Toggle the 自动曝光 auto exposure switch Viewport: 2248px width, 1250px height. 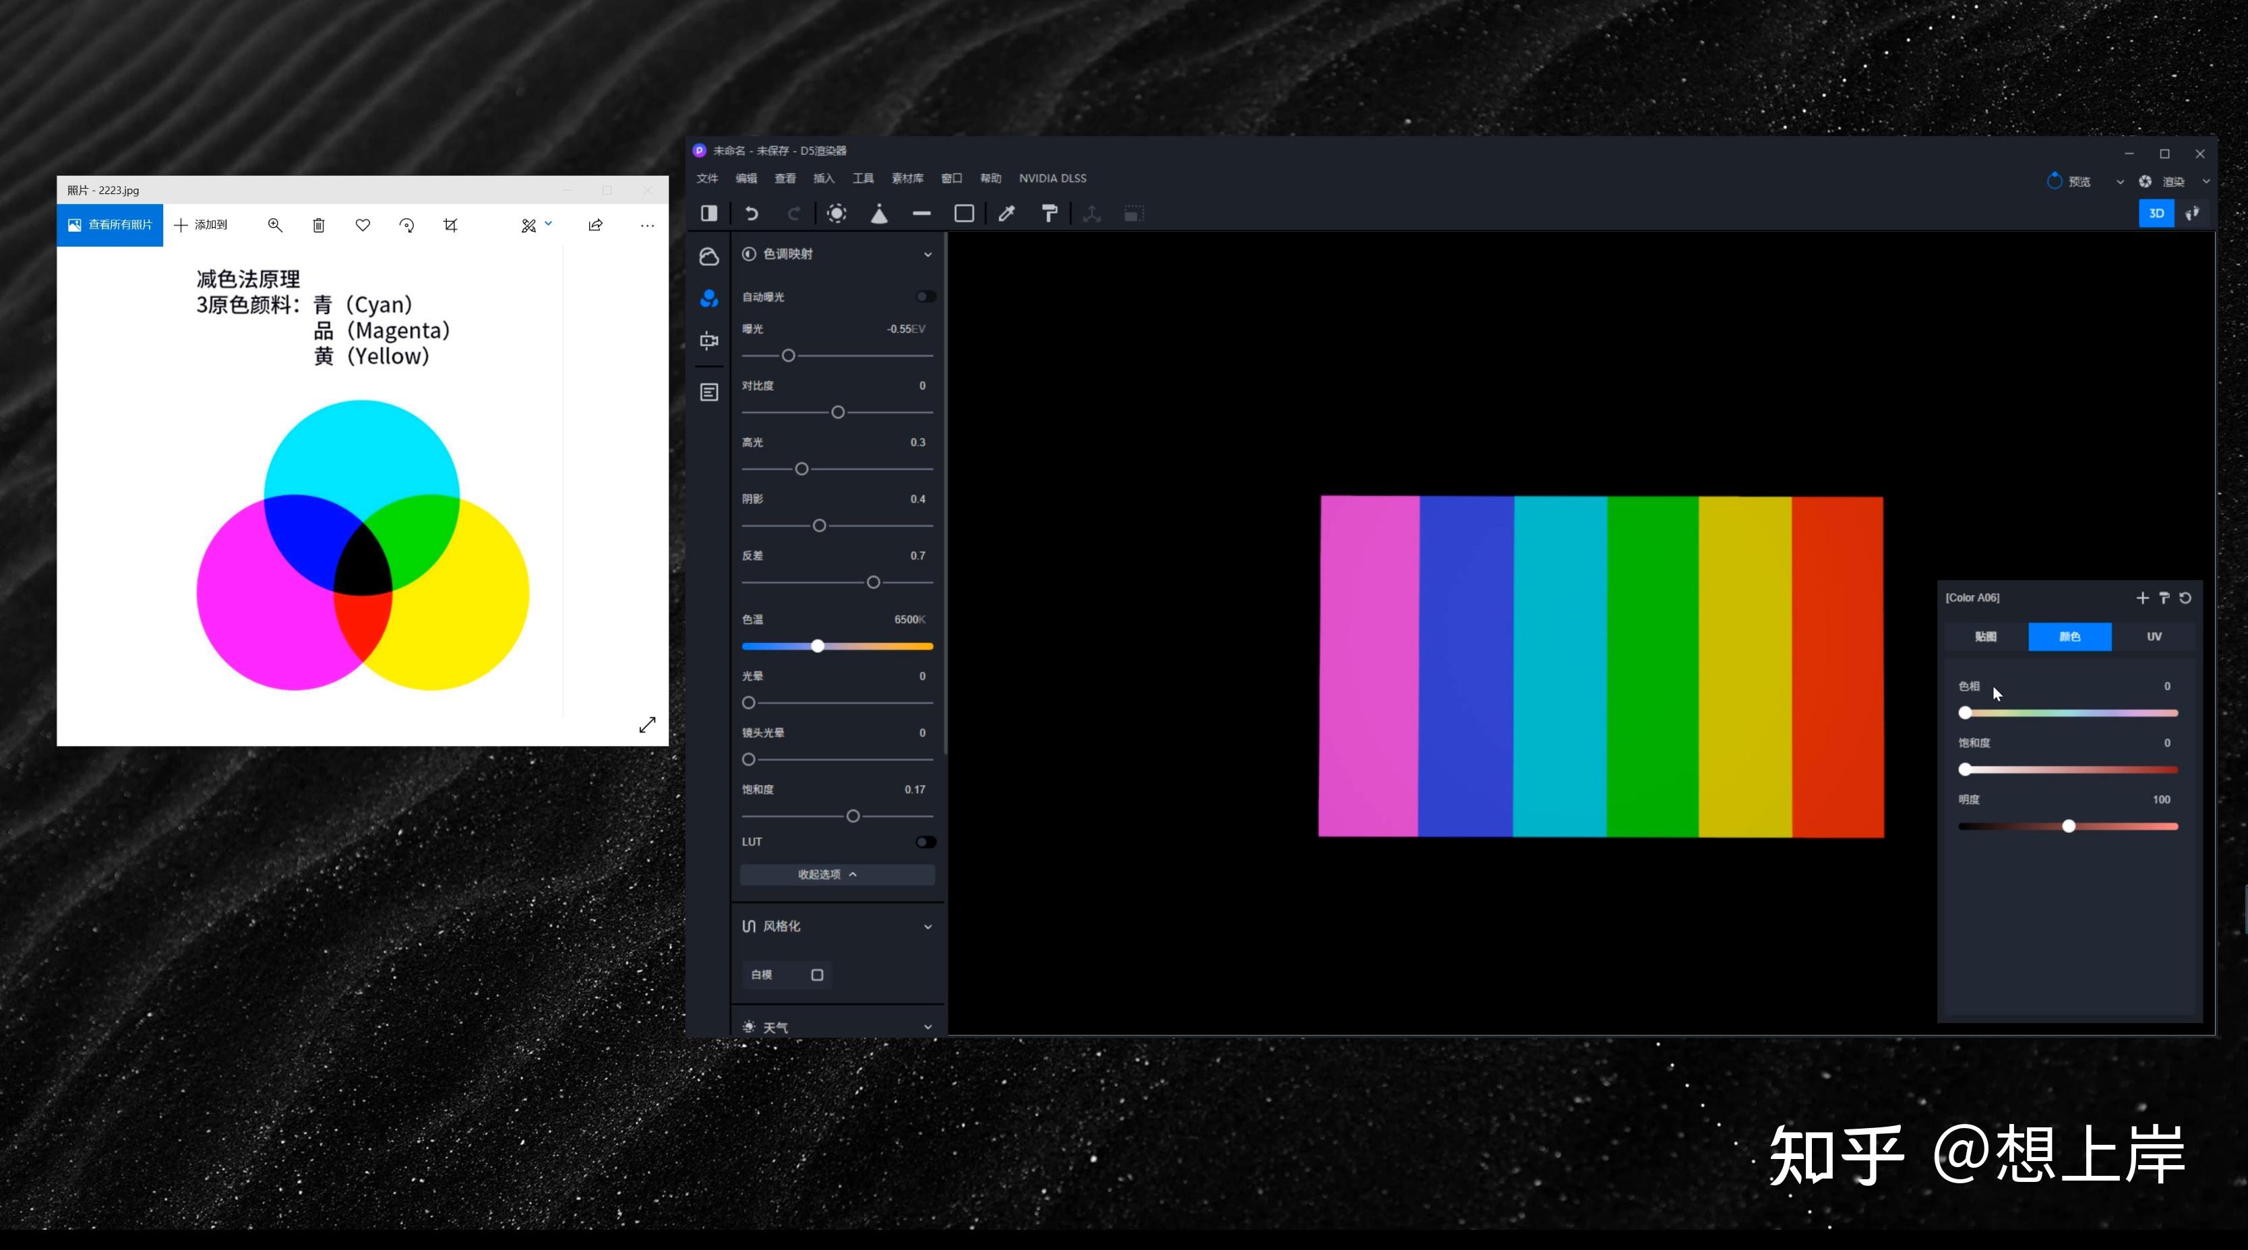(926, 296)
